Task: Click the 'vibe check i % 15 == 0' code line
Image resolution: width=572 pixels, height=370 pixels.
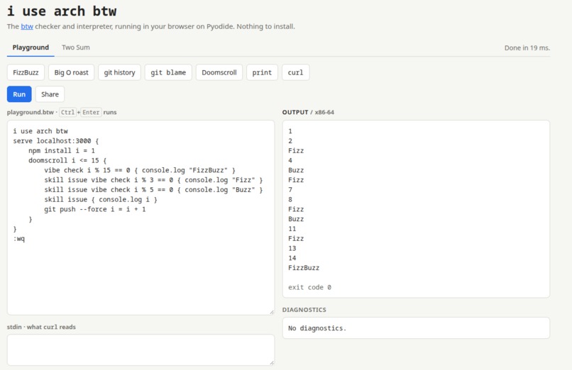Action: click(x=140, y=170)
